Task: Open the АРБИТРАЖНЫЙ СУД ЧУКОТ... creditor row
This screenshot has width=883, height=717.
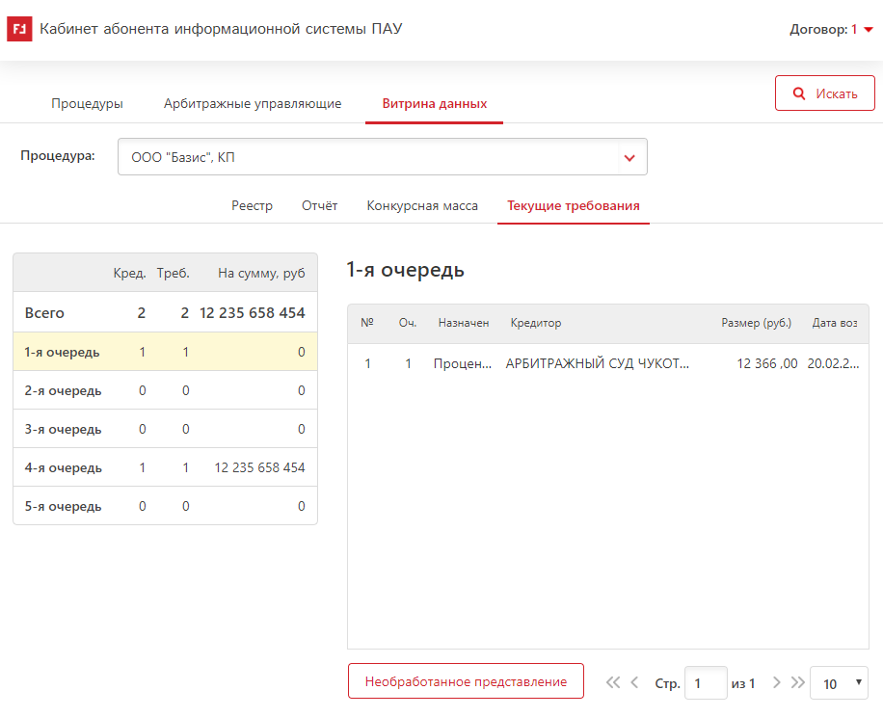Action: (x=598, y=364)
